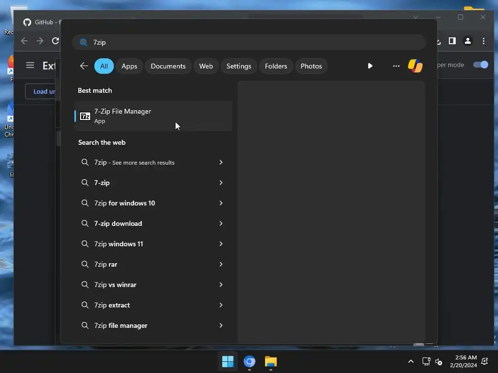The height and width of the screenshot is (373, 498).
Task: Click the magnifier icon beside '7zip file manager'
Action: pos(85,325)
